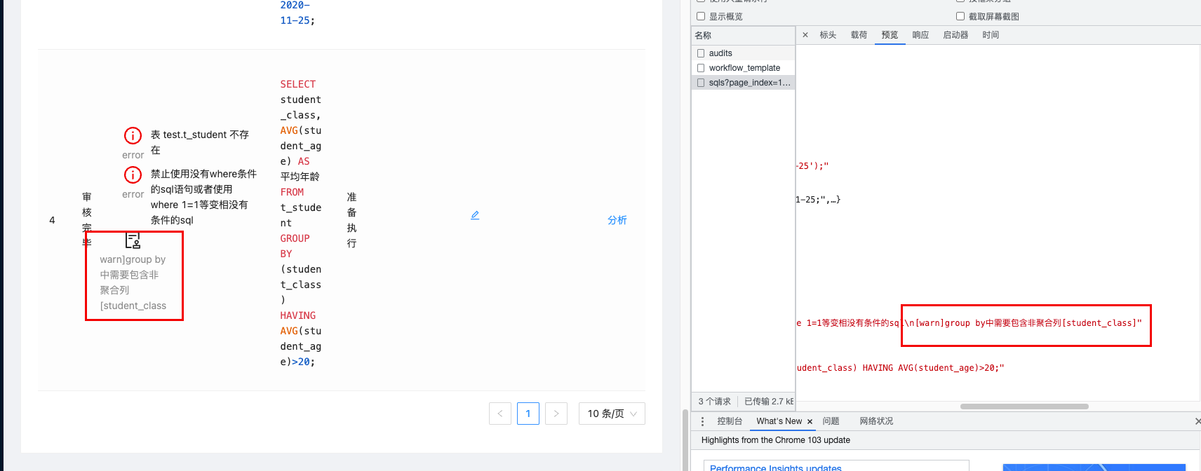Click the warn]group by warning text
This screenshot has width=1201, height=471.
click(133, 282)
